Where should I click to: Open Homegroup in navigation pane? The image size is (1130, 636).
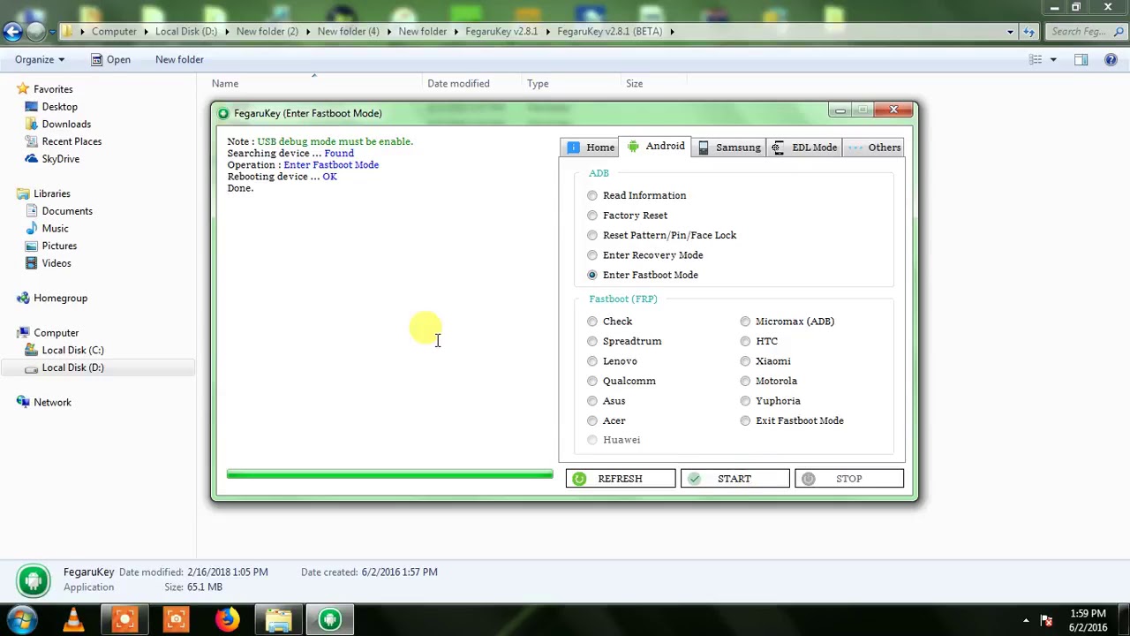(60, 299)
